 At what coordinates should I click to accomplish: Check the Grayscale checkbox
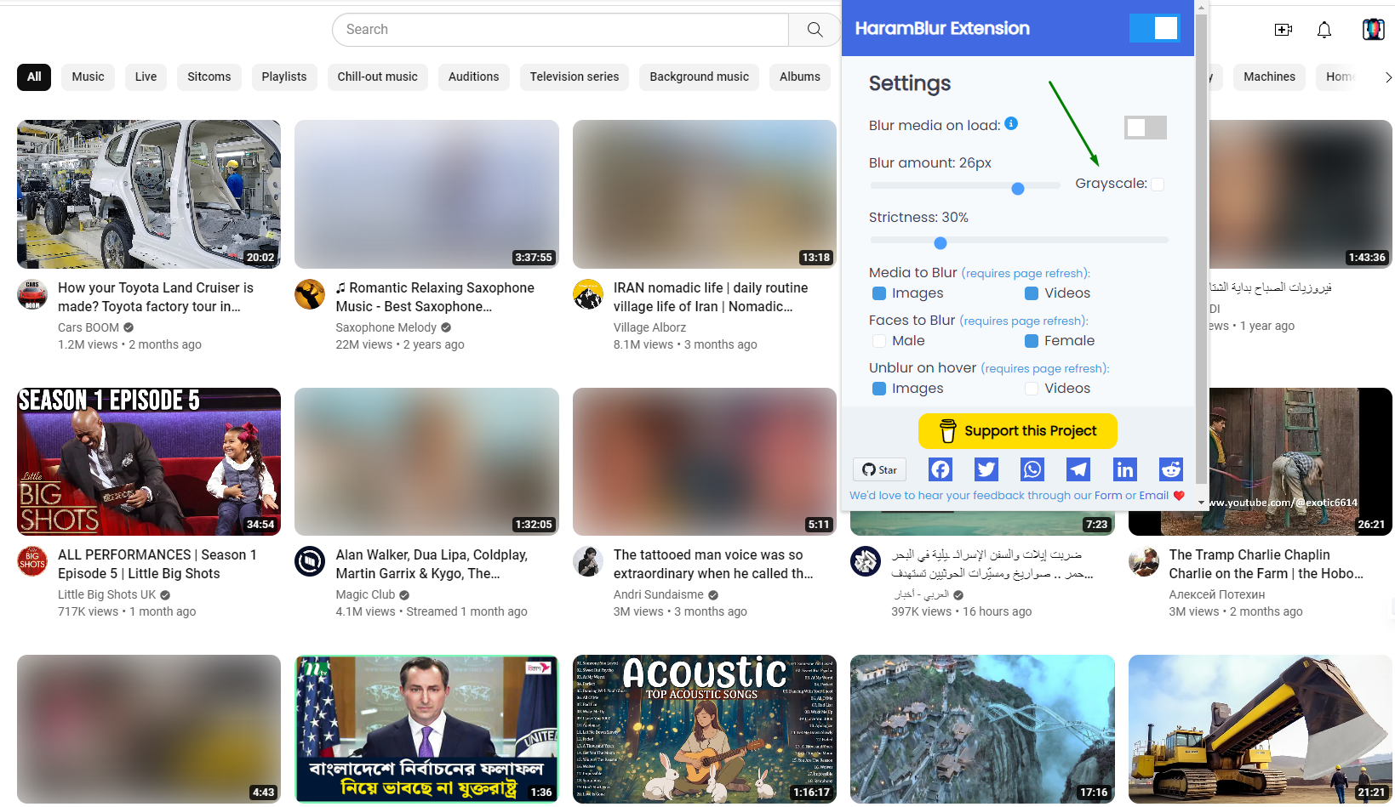point(1158,185)
